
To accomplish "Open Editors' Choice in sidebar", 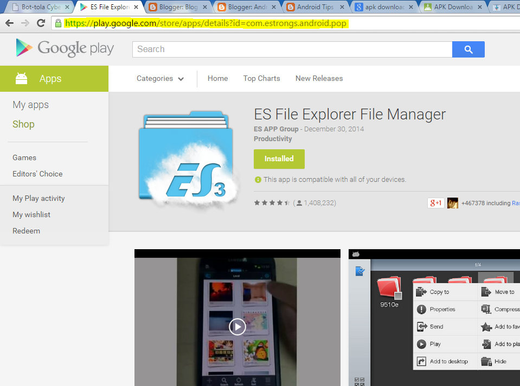I will 37,174.
